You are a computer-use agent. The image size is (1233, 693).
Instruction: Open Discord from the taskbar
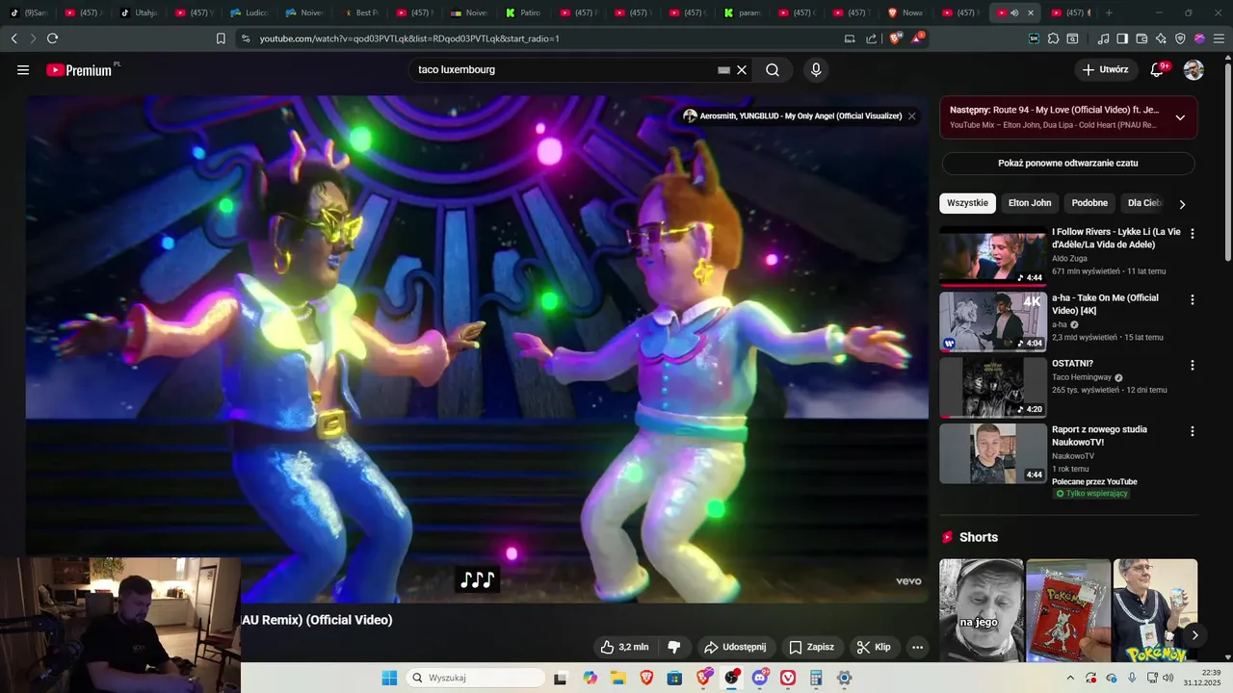pos(760,678)
